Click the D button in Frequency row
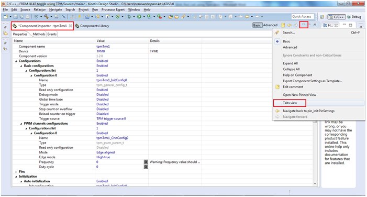This screenshot has width=367, height=197. coord(146,162)
